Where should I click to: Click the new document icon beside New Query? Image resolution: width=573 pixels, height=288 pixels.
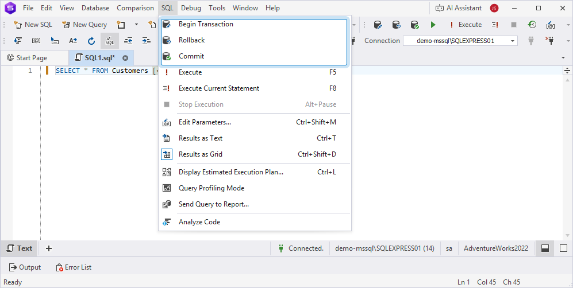point(121,25)
